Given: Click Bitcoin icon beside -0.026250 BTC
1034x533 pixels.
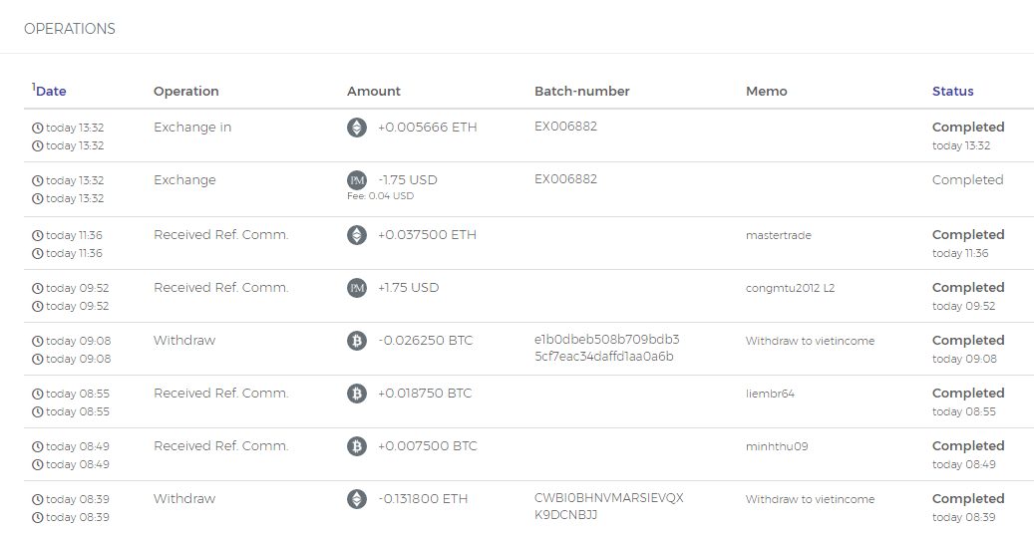Looking at the screenshot, I should point(356,341).
